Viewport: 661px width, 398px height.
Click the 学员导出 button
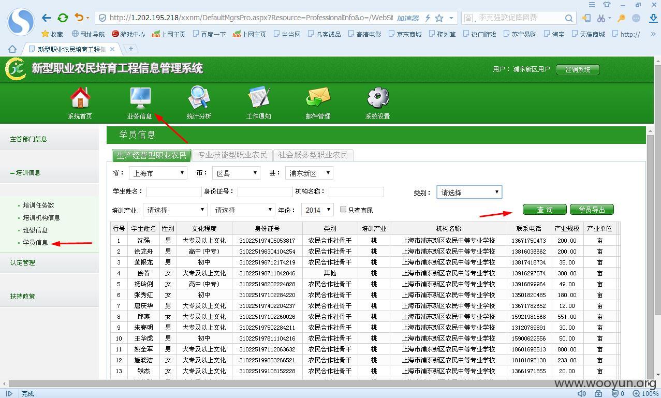[x=592, y=210]
